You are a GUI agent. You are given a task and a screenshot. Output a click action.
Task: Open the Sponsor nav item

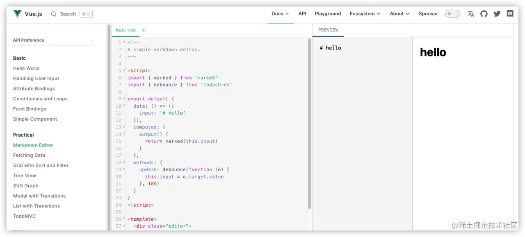[x=428, y=14]
